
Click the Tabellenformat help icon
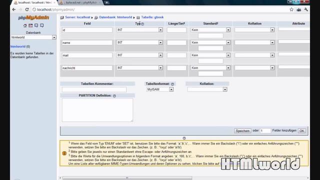point(172,84)
